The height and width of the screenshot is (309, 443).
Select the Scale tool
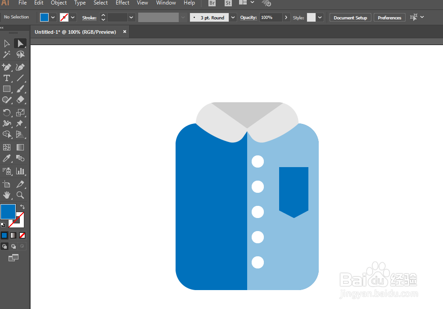coord(20,113)
